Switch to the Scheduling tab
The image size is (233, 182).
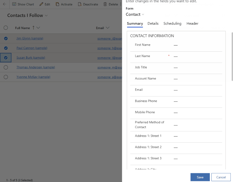tap(172, 24)
